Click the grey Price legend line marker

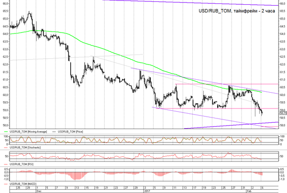click(54, 131)
